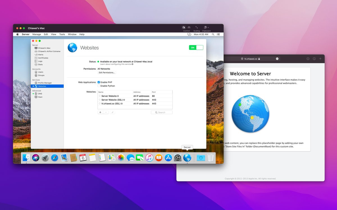Open the Help menu
This screenshot has width=337, height=210.
coord(82,34)
